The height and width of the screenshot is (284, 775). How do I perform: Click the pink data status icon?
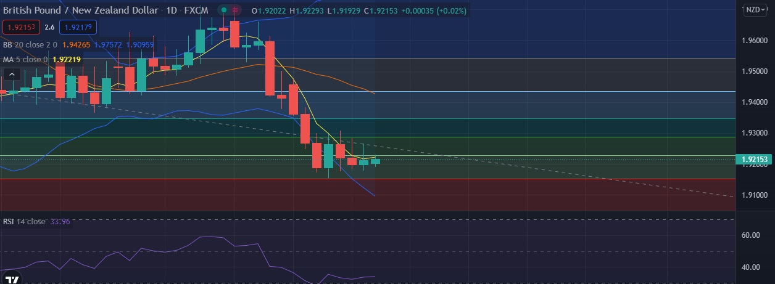(235, 10)
